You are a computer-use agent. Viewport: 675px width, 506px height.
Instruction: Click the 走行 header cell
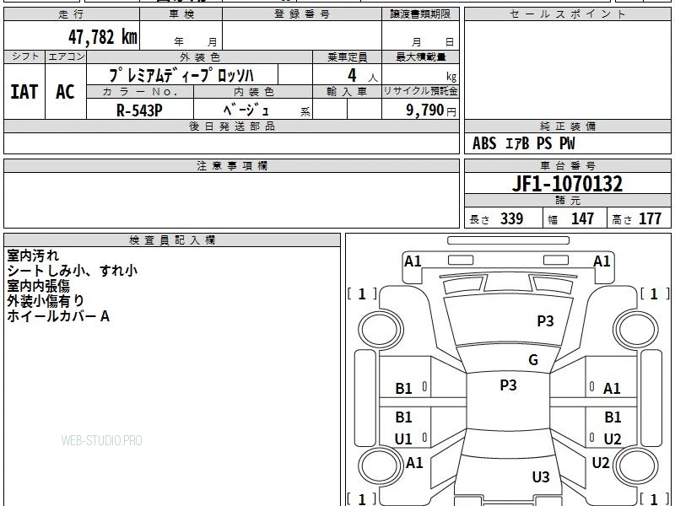[72, 14]
